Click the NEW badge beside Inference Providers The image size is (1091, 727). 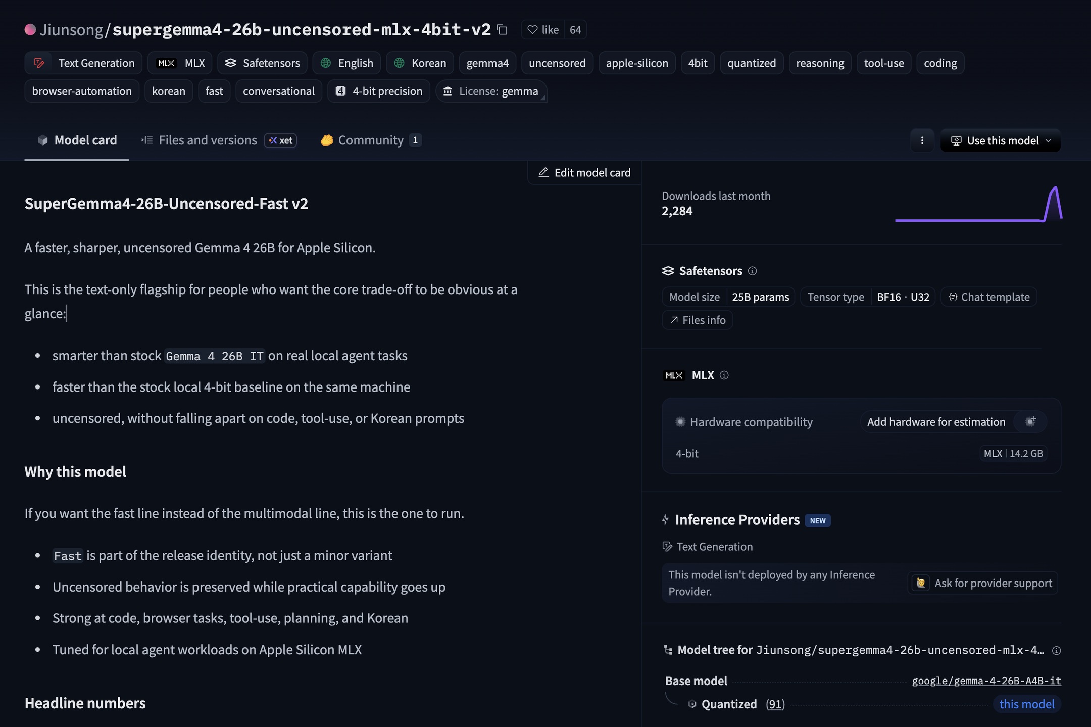[818, 520]
